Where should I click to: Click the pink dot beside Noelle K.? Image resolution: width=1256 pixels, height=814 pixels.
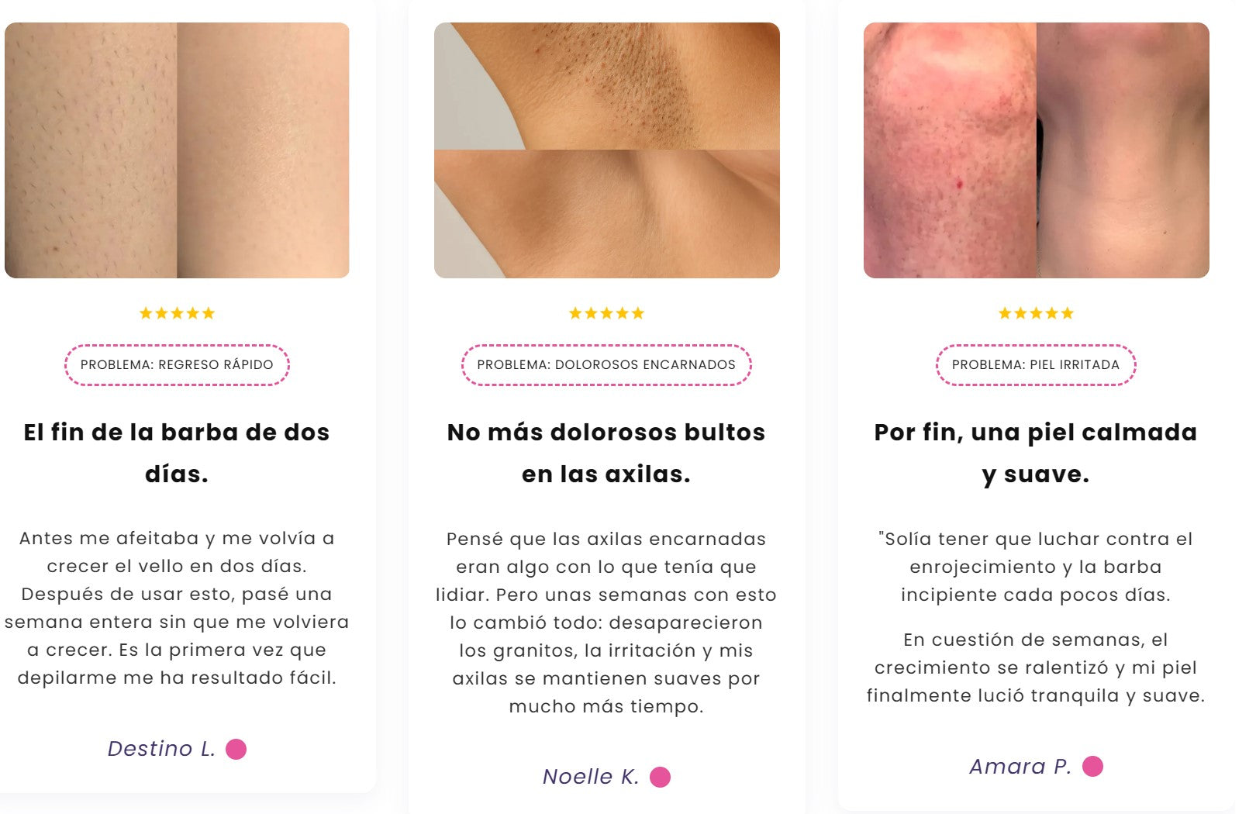point(660,777)
